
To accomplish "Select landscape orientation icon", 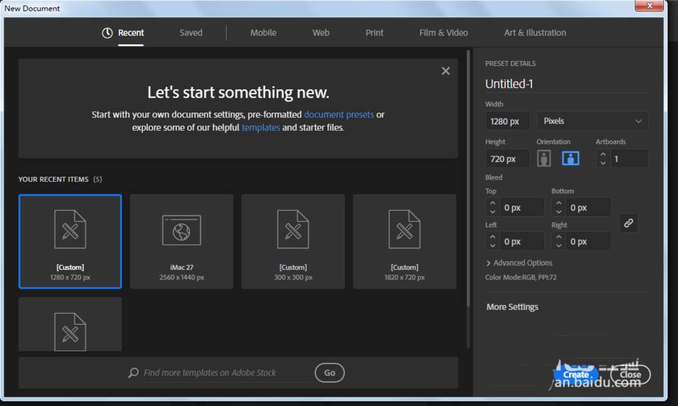I will 570,159.
